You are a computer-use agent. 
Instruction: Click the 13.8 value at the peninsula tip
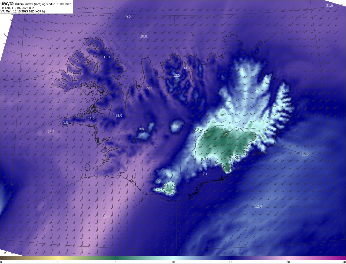(x=64, y=123)
